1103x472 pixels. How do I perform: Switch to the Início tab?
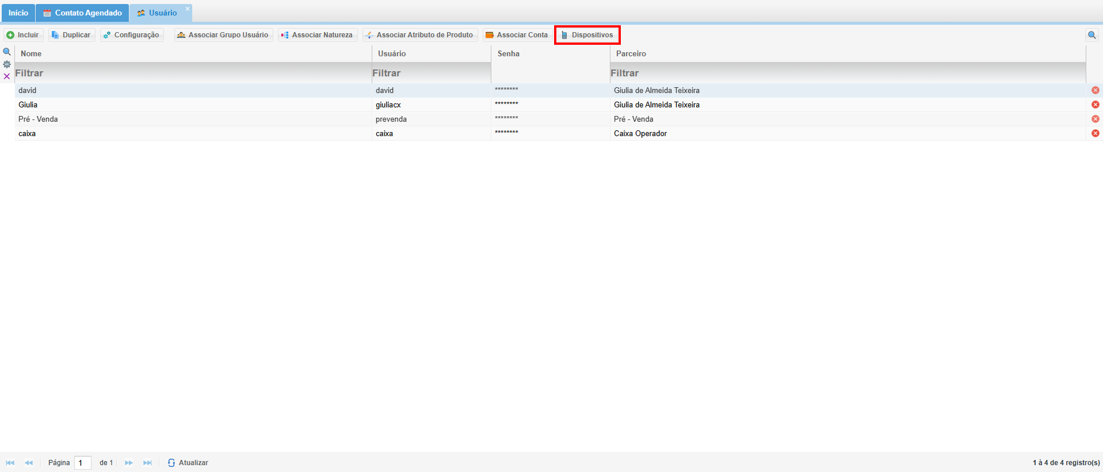click(18, 13)
